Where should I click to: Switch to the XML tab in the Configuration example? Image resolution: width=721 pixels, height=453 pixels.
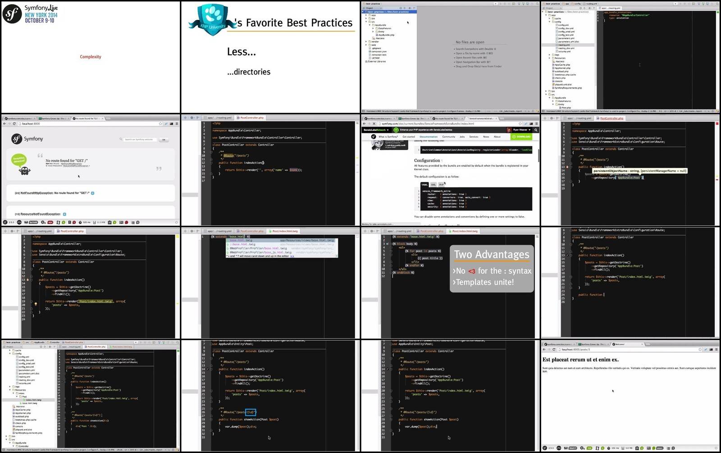(x=433, y=185)
